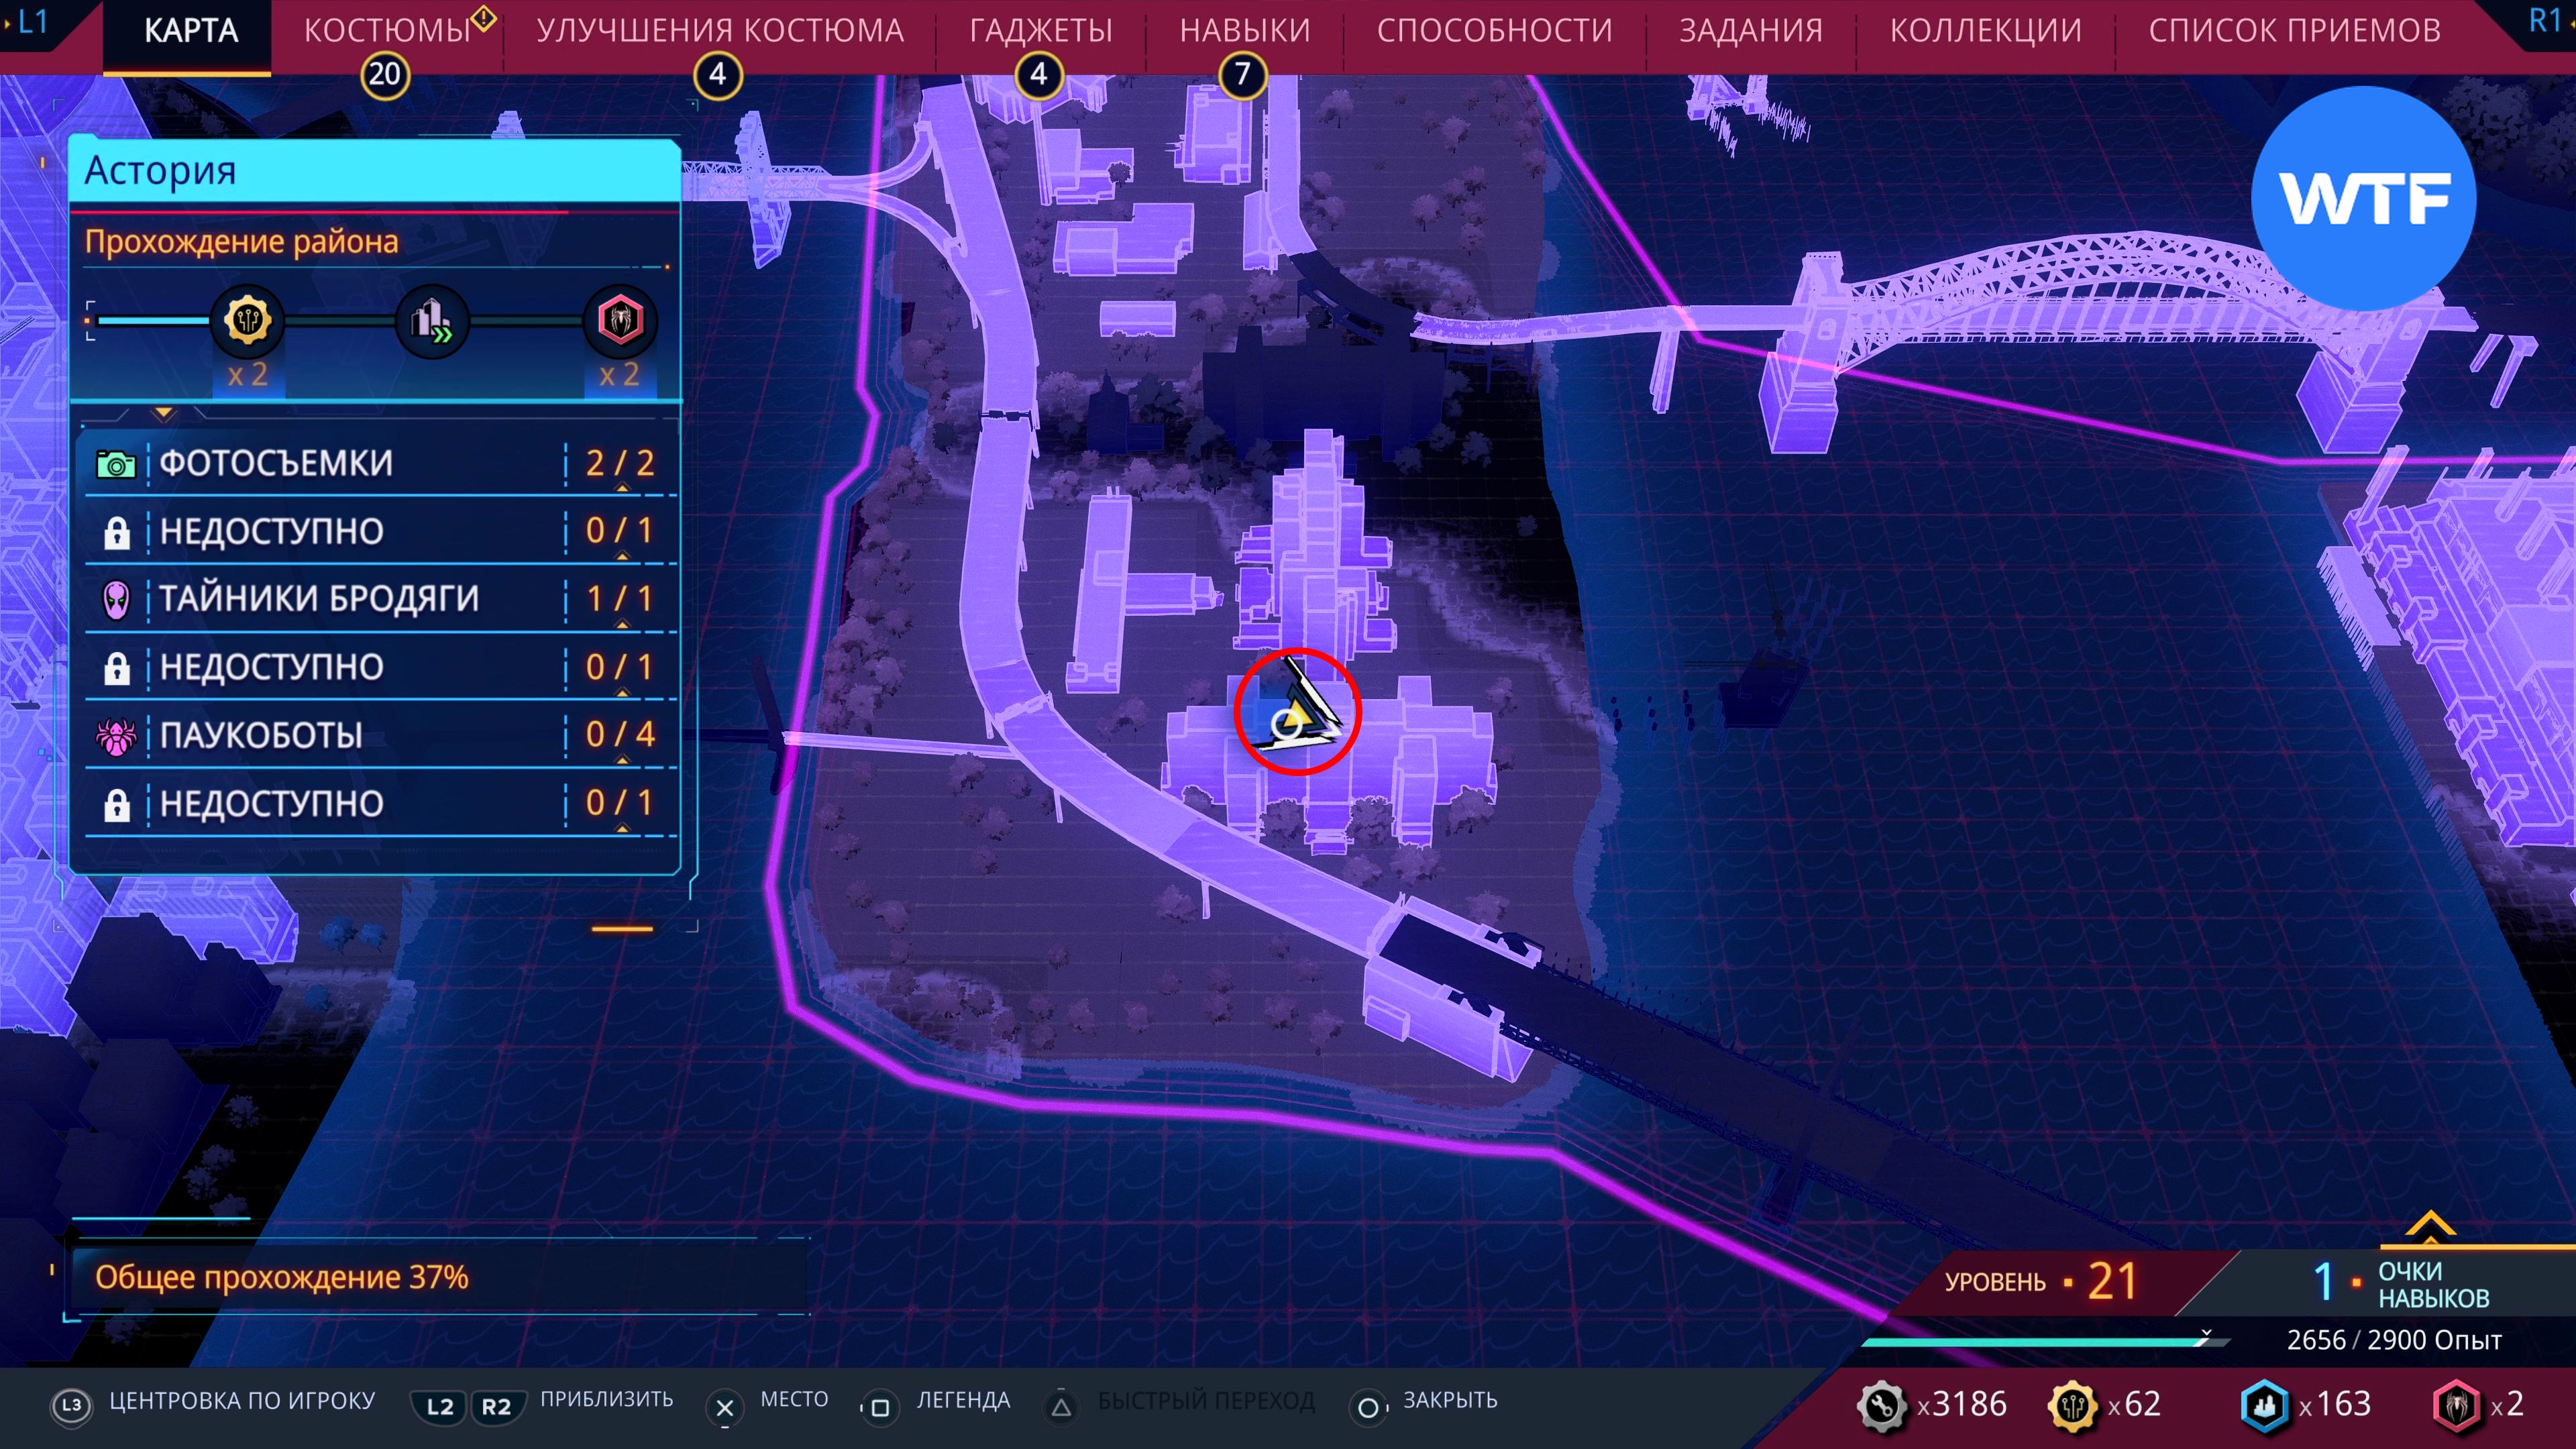This screenshot has height=1449, width=2576.
Task: Click the camera icon beside ФОТОСЪЕМКИ
Action: pyautogui.click(x=116, y=464)
